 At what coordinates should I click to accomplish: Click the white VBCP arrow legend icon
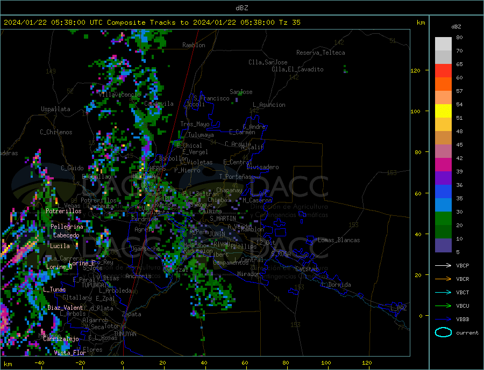point(443,265)
